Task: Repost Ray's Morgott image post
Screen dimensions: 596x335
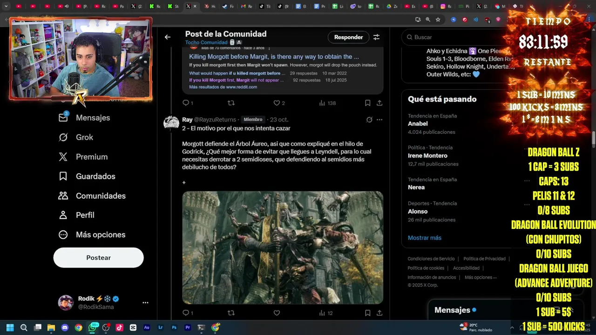Action: tap(231, 313)
